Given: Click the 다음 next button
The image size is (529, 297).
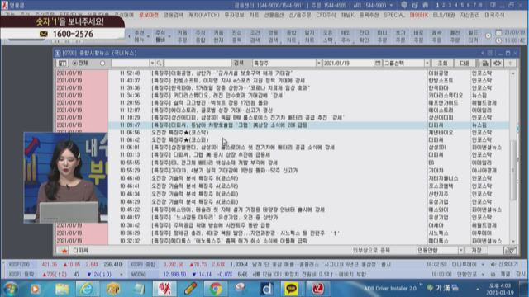Looking at the screenshot, I should click(465, 63).
